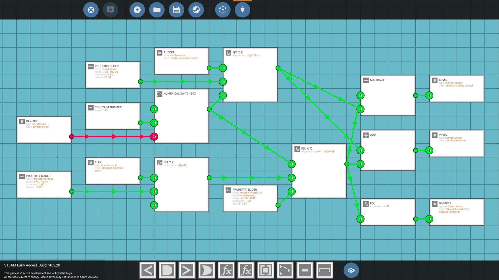Screen dimensions: 499x280
Task: Click the new microcontroller plus icon
Action: 137,10
